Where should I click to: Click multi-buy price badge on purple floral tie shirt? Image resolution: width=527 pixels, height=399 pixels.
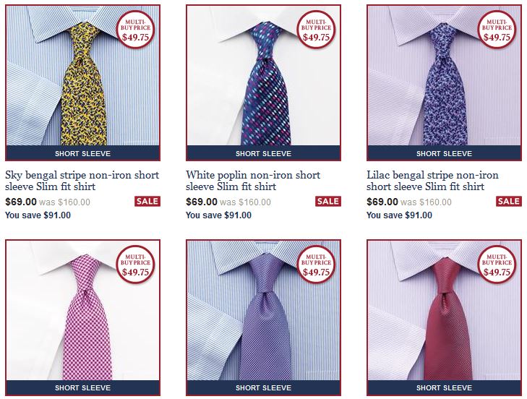pos(497,30)
